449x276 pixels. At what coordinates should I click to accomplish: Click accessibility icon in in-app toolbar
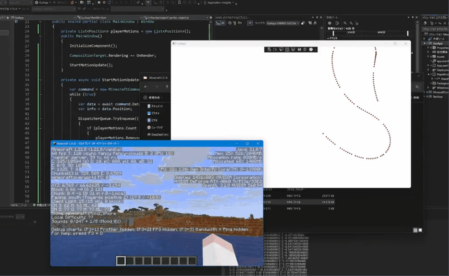[x=305, y=49]
